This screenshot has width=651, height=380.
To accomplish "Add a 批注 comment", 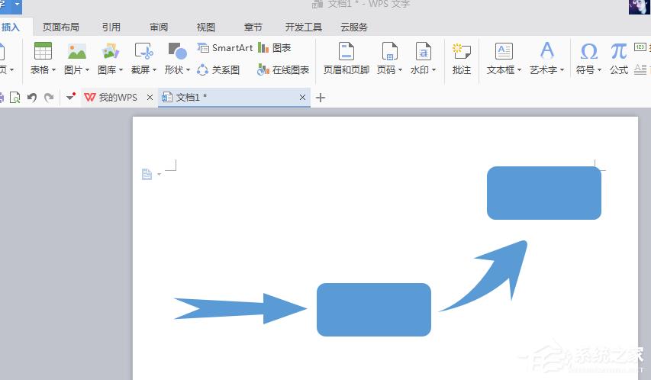I will (x=461, y=59).
